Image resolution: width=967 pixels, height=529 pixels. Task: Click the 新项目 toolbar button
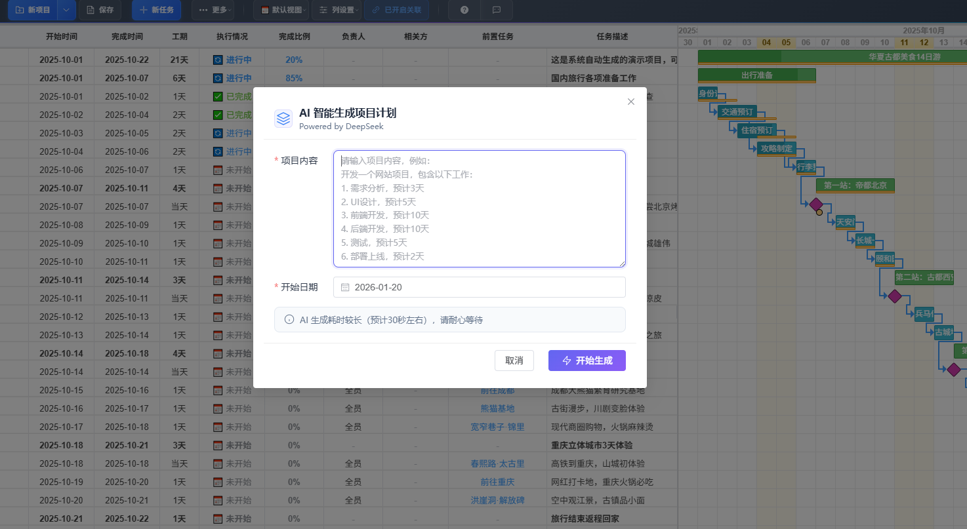pyautogui.click(x=33, y=10)
